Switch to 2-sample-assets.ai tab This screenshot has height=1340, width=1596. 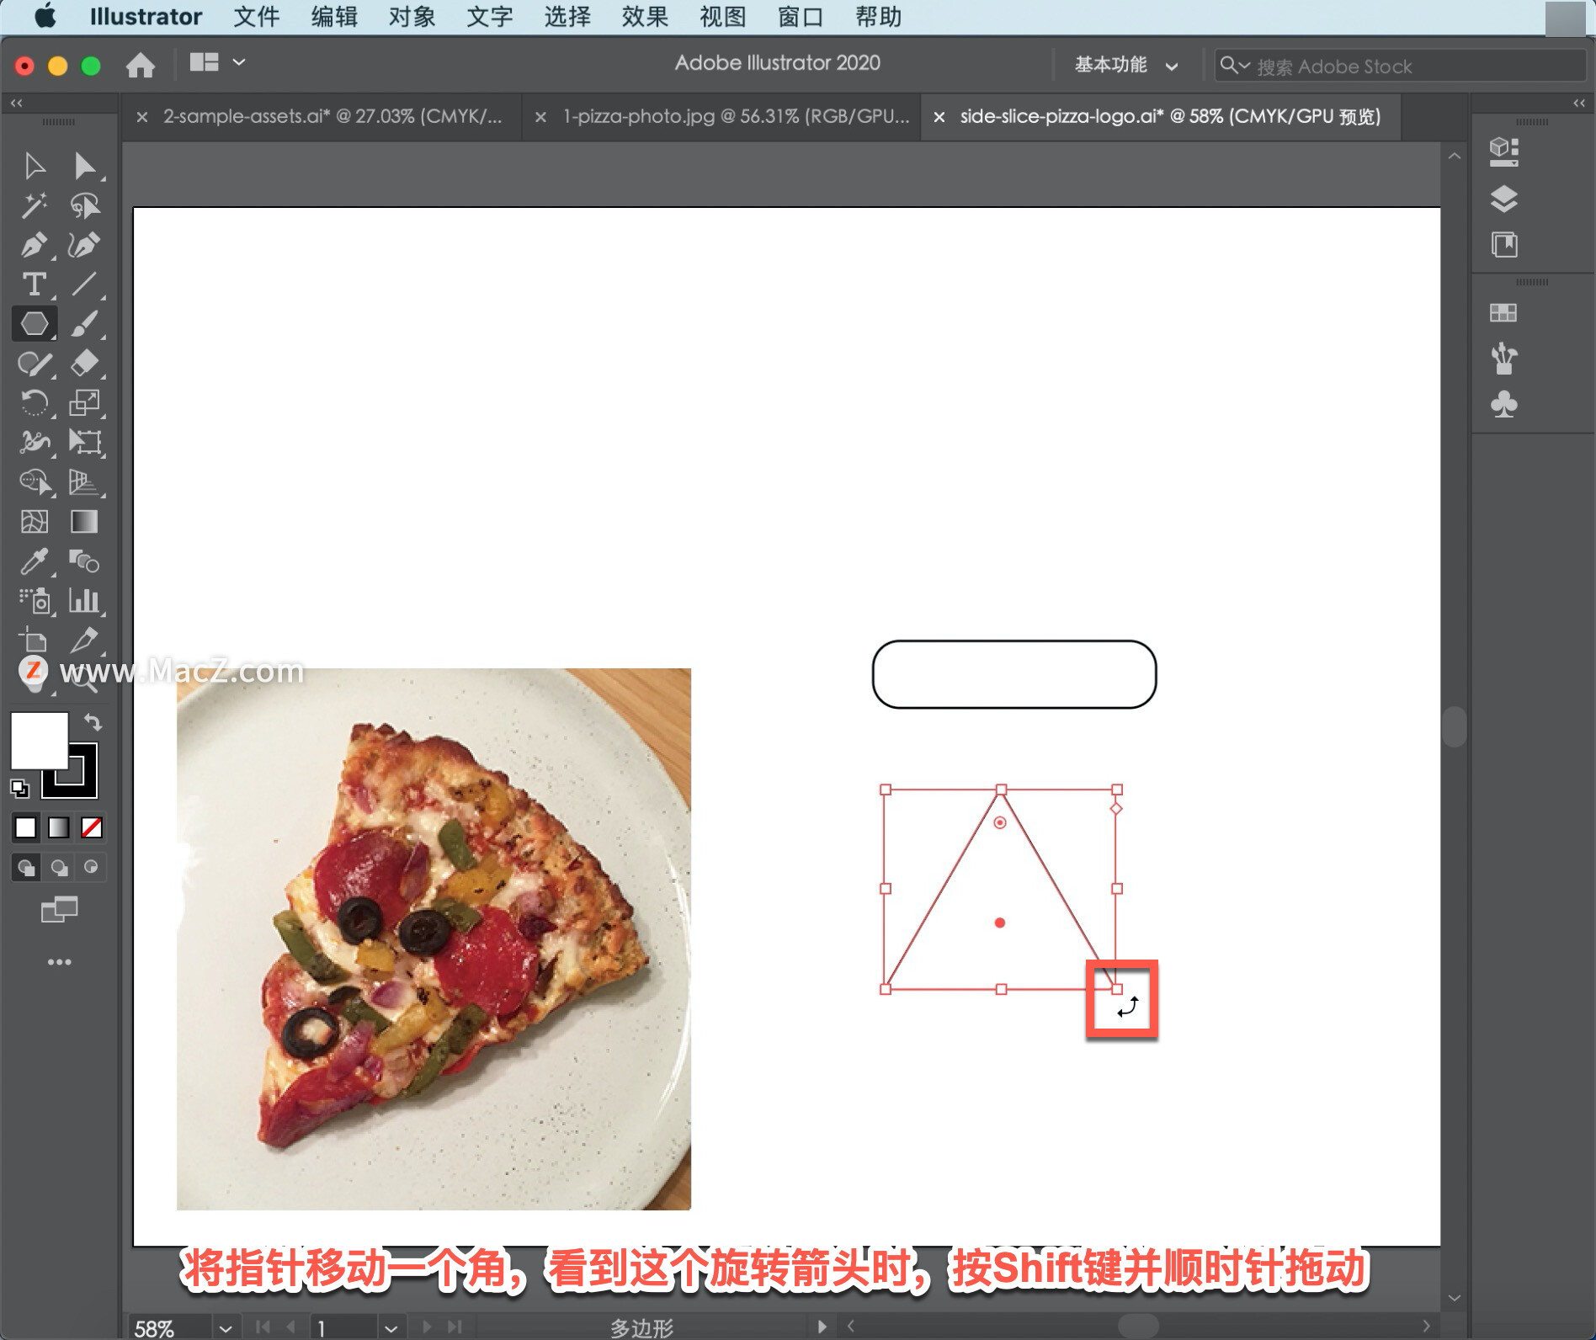(x=332, y=116)
